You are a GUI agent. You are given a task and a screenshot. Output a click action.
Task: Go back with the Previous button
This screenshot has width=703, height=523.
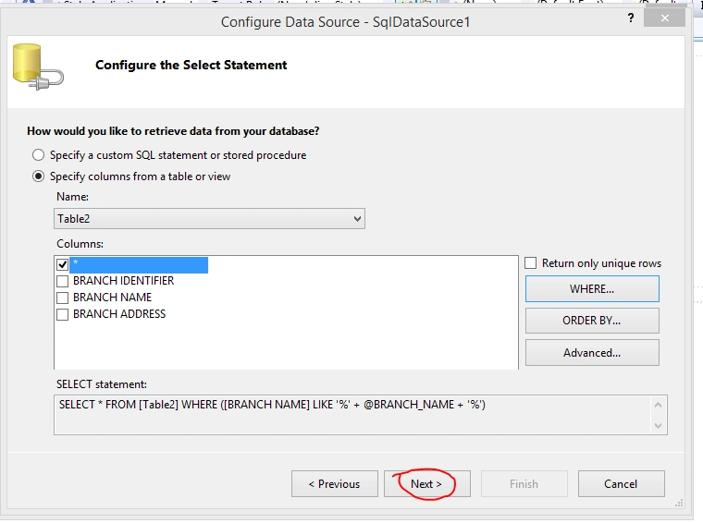tap(335, 483)
